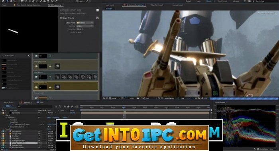Image resolution: width=279 pixels, height=151 pixels.
Task: Select the effect icon in mazingerSword.mov stack row
Action: pyautogui.click(x=57, y=87)
